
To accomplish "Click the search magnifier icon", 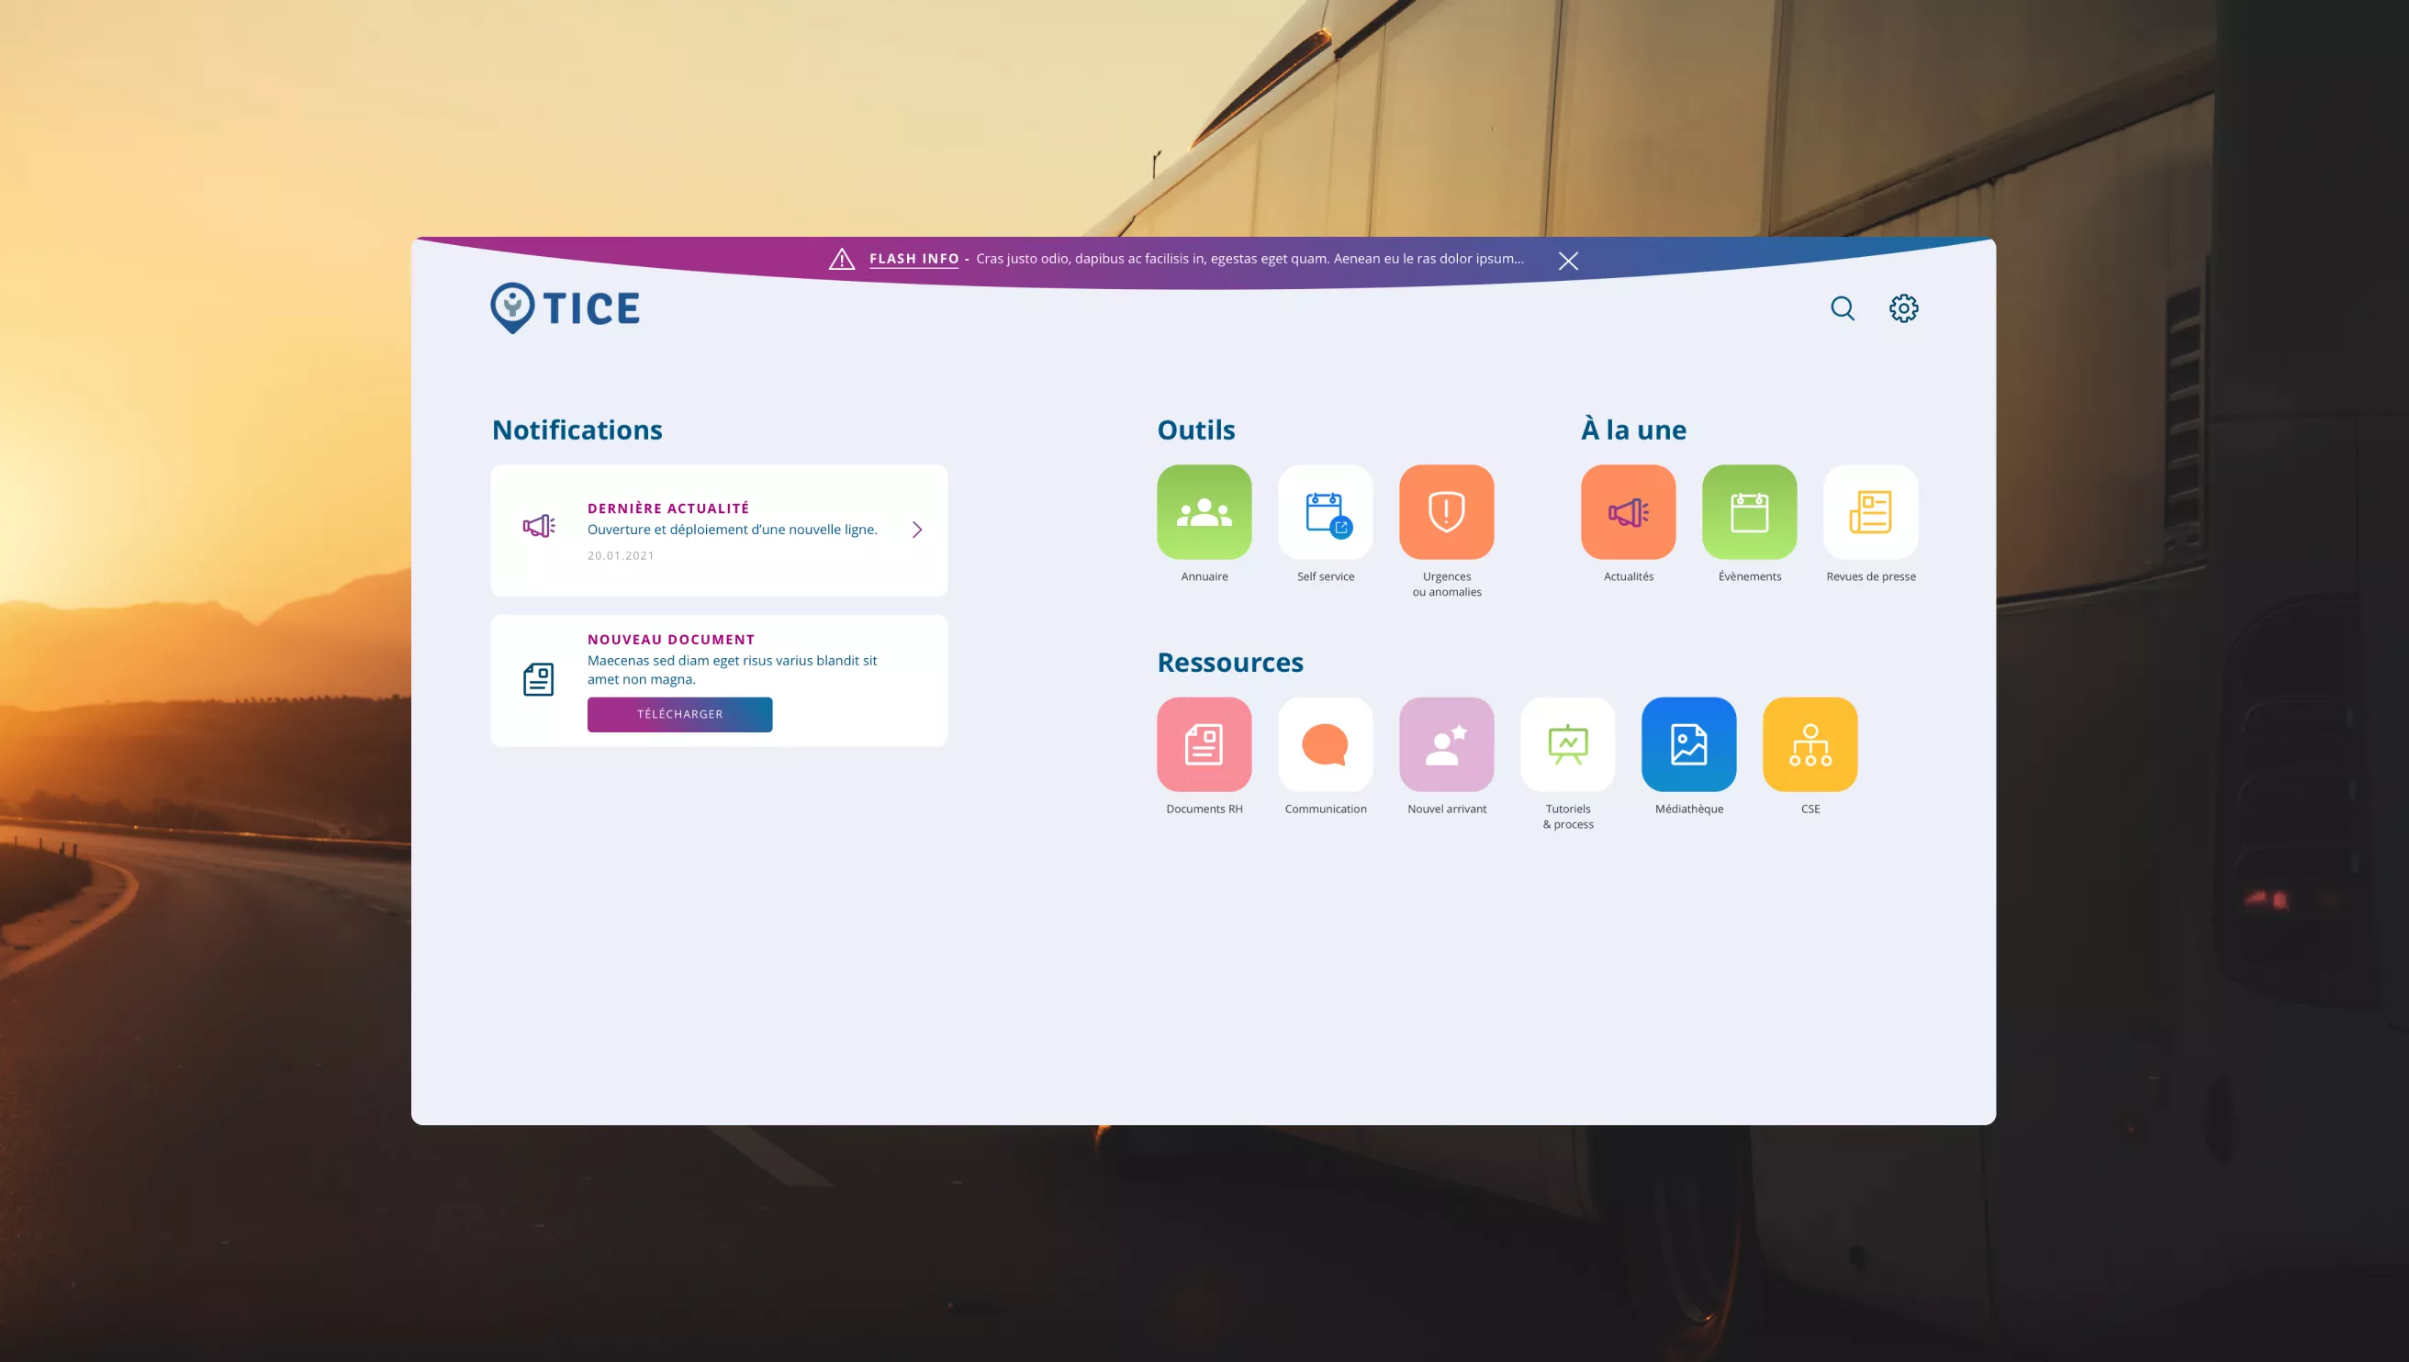I will click(x=1842, y=307).
